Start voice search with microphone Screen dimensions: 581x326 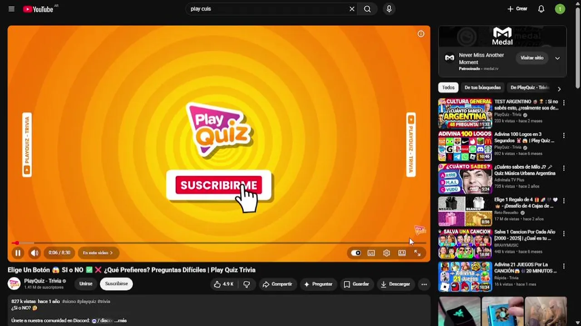click(x=389, y=9)
